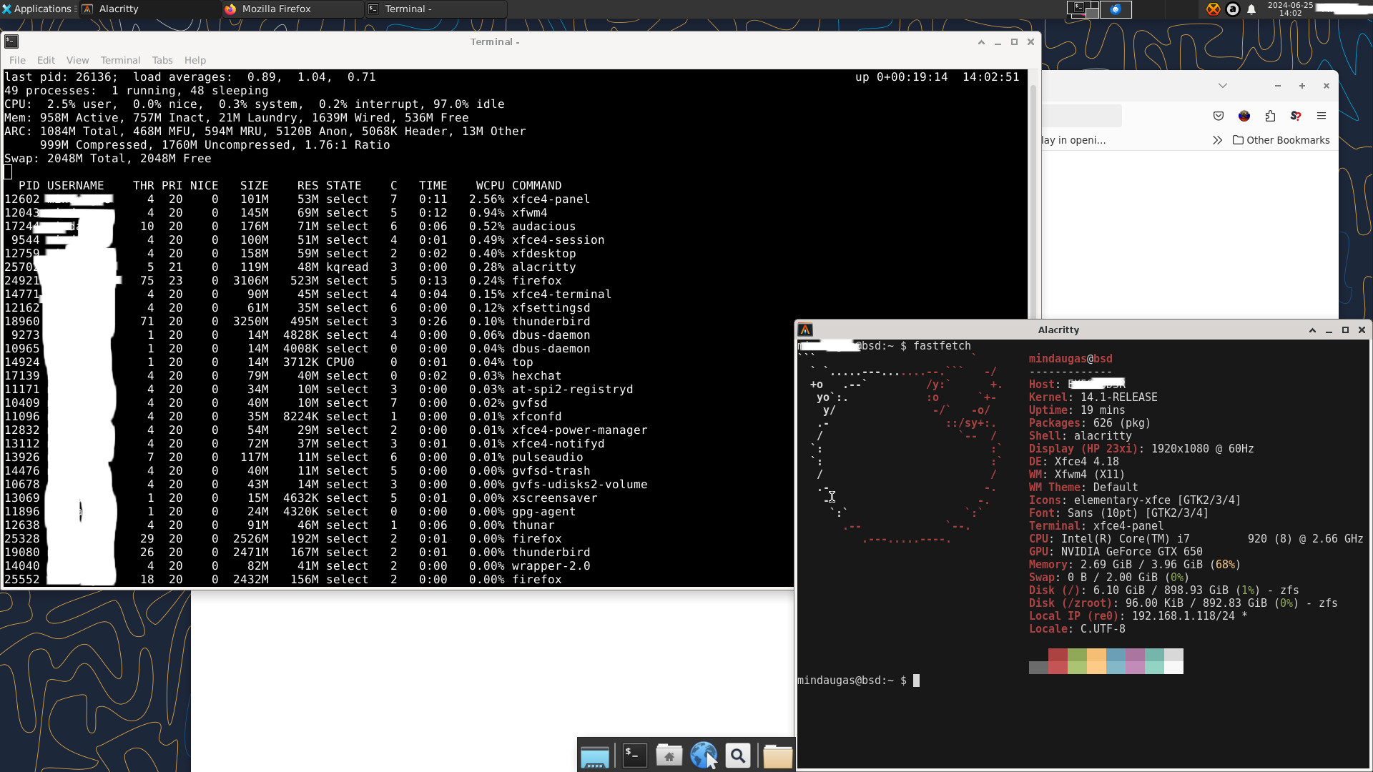The image size is (1373, 772).
Task: Roll up the Alacritty window with shade arrow
Action: 1312,330
